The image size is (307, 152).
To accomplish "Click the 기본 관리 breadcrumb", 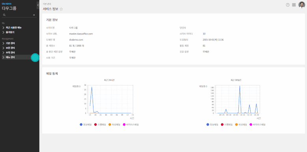I will [47, 4].
